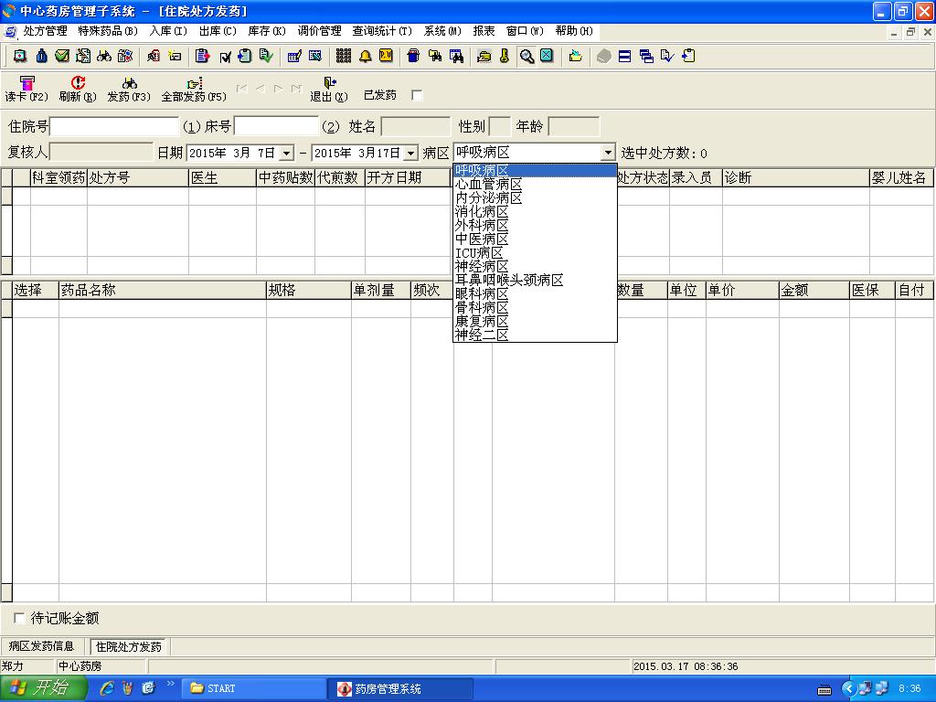Click the first-aid kit toolbar icon
Screen dimensions: 936x702
20,56
